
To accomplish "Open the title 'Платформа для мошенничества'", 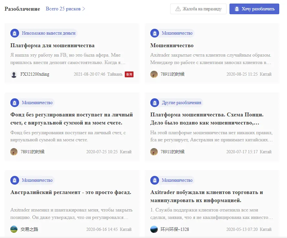I will tap(52, 45).
